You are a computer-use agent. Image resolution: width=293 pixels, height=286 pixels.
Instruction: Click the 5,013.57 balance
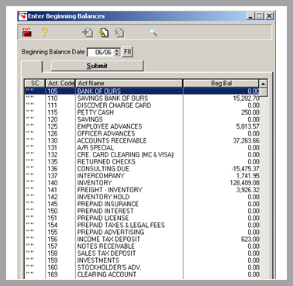[x=247, y=126]
